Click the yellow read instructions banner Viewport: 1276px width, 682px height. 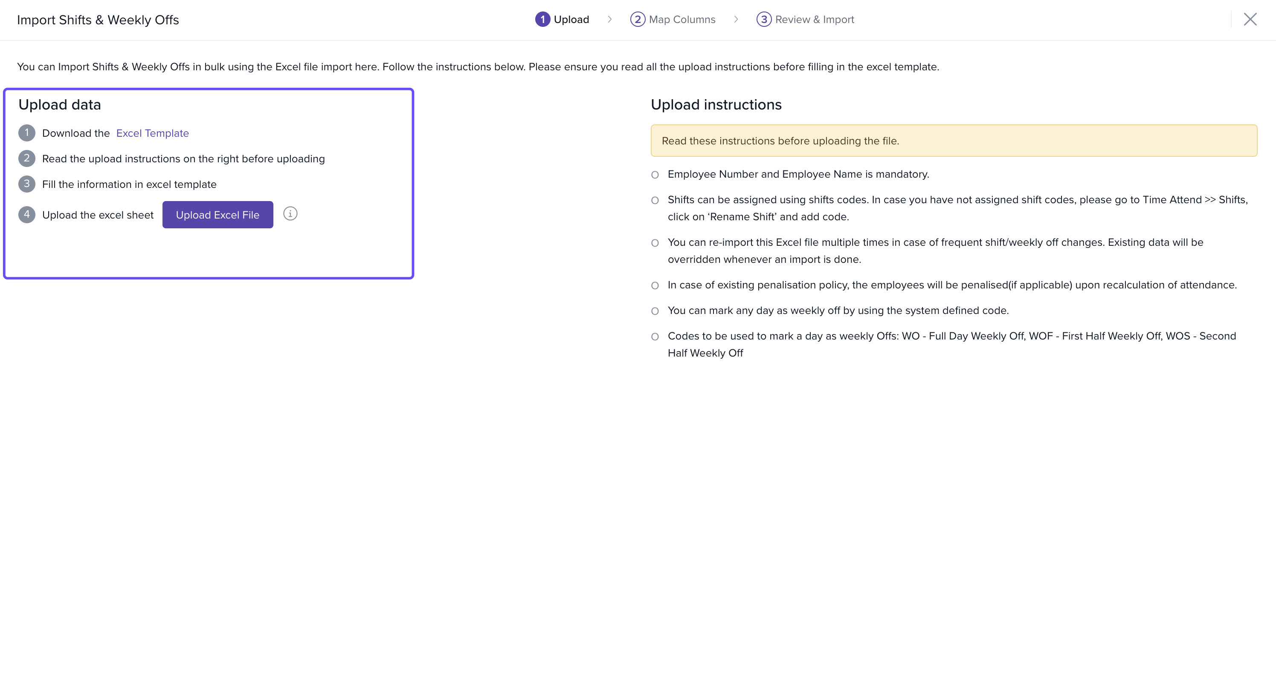954,141
